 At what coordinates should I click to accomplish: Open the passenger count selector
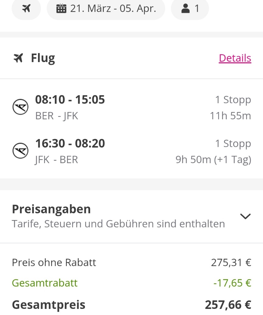pos(190,9)
